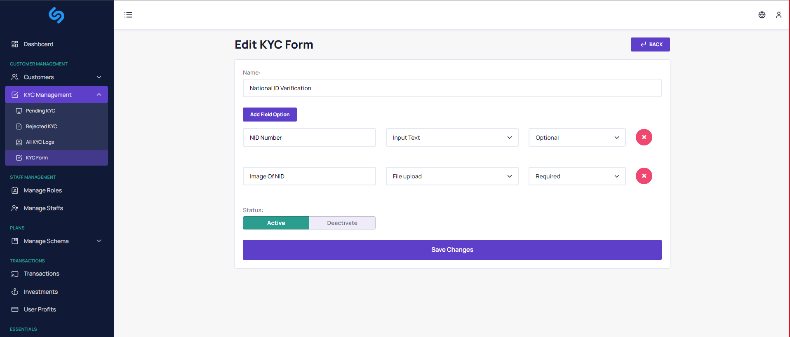Open the File upload type dropdown
Screen dimensions: 790x337
[x=452, y=176]
